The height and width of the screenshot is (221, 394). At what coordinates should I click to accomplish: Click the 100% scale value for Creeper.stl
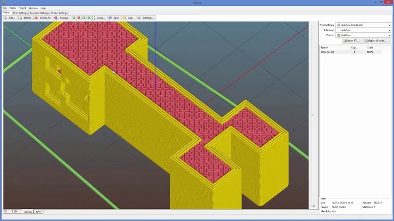tap(370, 52)
